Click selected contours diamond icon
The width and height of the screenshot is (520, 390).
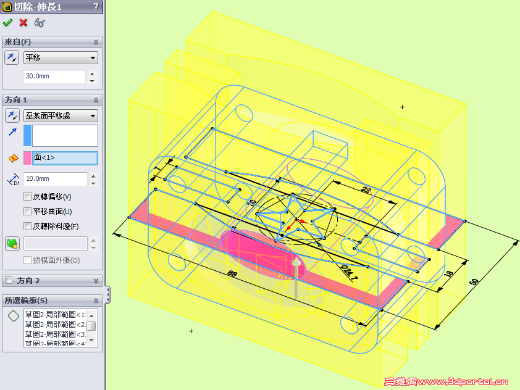tap(14, 316)
